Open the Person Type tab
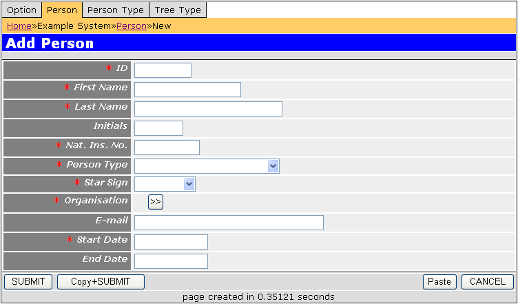 116,10
